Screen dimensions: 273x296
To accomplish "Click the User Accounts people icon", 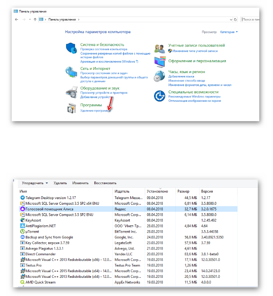I will [160, 49].
